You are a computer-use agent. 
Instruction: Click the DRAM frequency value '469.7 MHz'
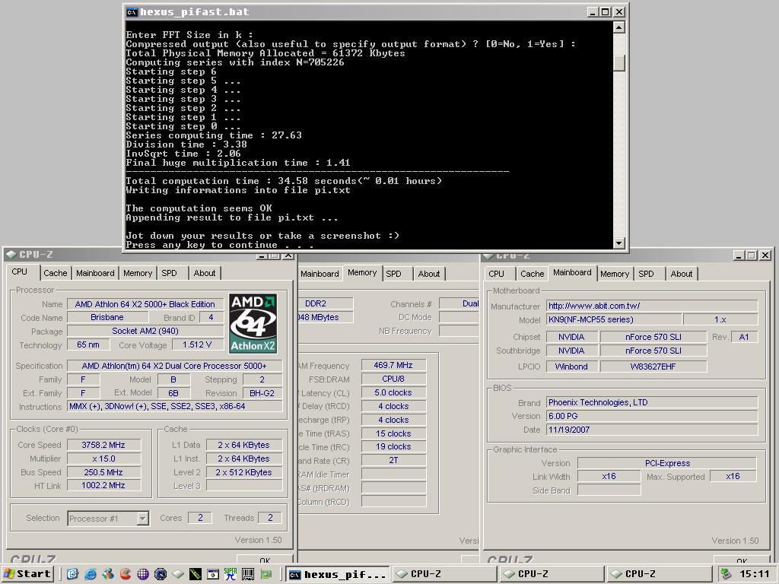(x=393, y=365)
